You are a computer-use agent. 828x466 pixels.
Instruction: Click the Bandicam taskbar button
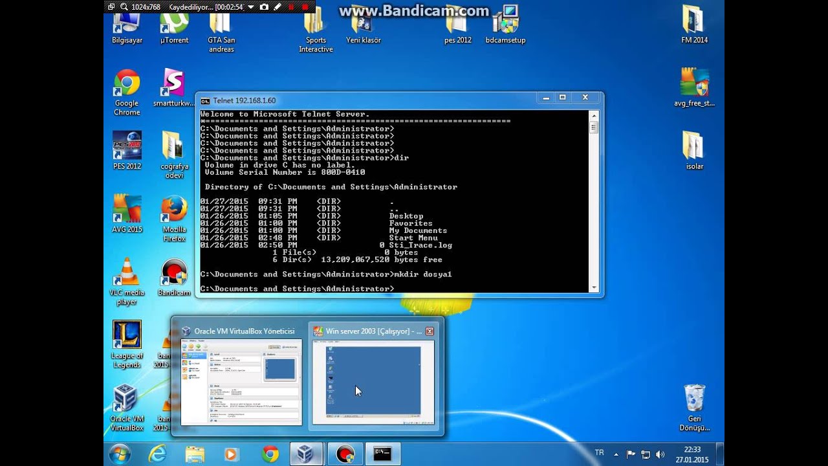[x=345, y=454]
